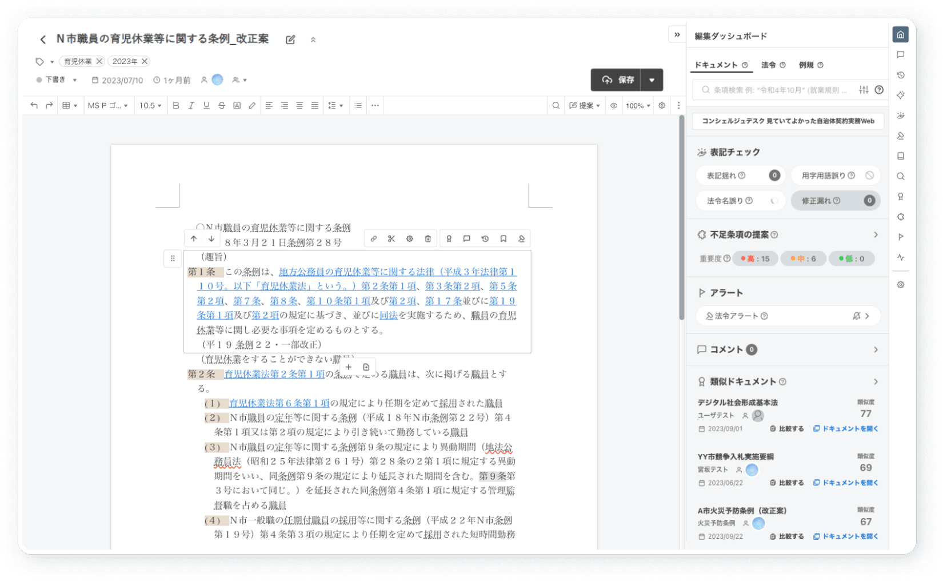Switch to the 法令 tab
Viewport: 943px width, 581px height.
(769, 65)
